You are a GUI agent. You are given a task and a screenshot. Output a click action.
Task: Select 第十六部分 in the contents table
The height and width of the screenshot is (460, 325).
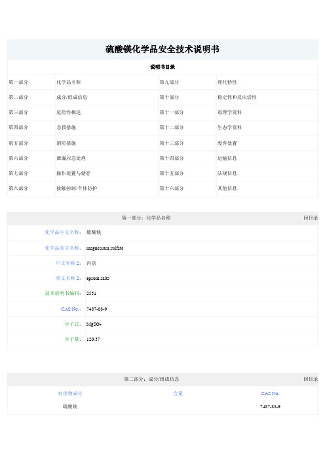(172, 188)
